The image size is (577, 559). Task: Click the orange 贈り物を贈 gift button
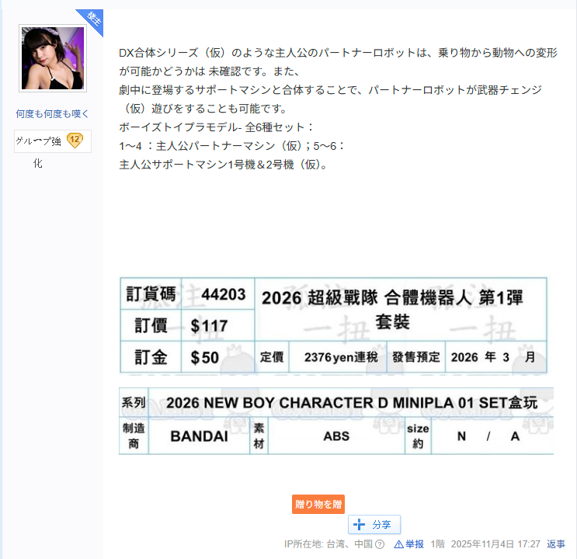coord(318,504)
